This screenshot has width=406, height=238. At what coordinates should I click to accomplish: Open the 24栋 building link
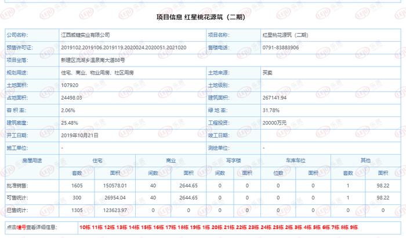pos(266,228)
